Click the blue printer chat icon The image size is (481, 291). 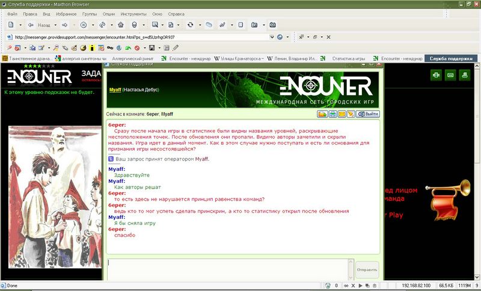(x=332, y=114)
